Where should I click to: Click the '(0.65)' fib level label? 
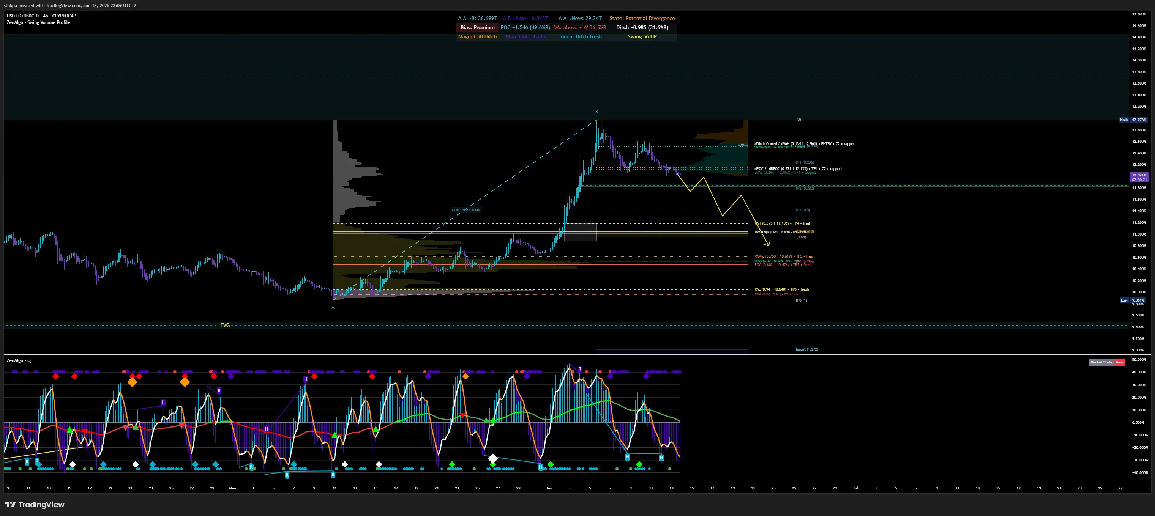point(801,237)
